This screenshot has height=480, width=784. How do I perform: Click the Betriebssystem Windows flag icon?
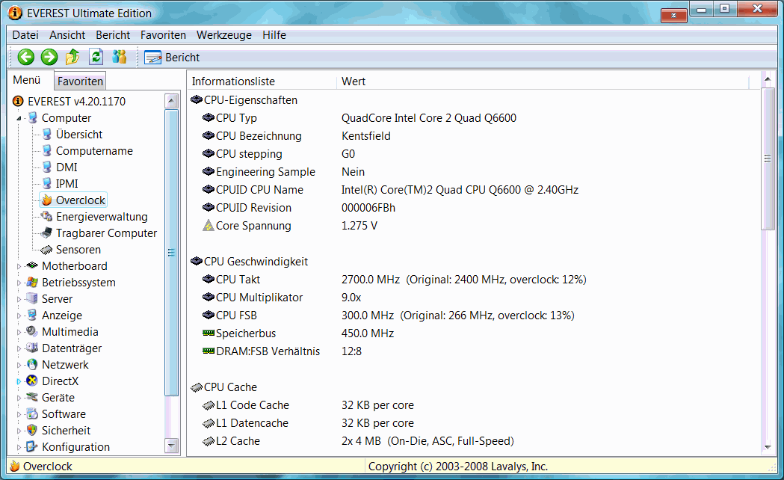click(x=32, y=282)
